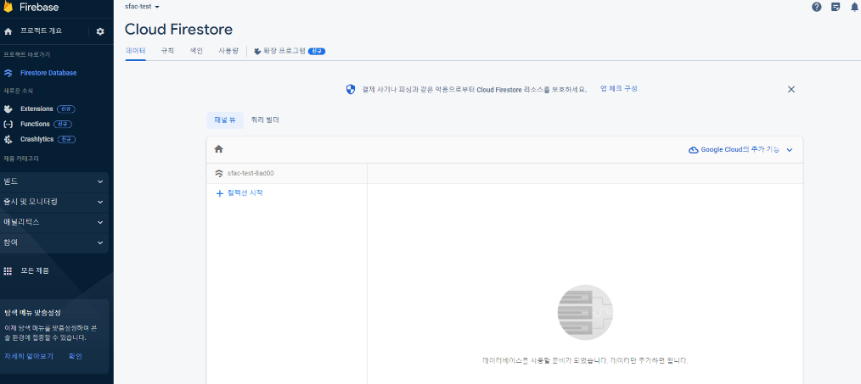
Task: Open Crashlytics in the sidebar
Action: point(37,140)
